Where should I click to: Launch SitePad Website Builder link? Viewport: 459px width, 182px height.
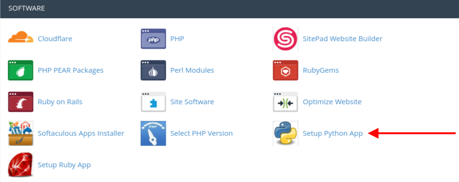(343, 39)
